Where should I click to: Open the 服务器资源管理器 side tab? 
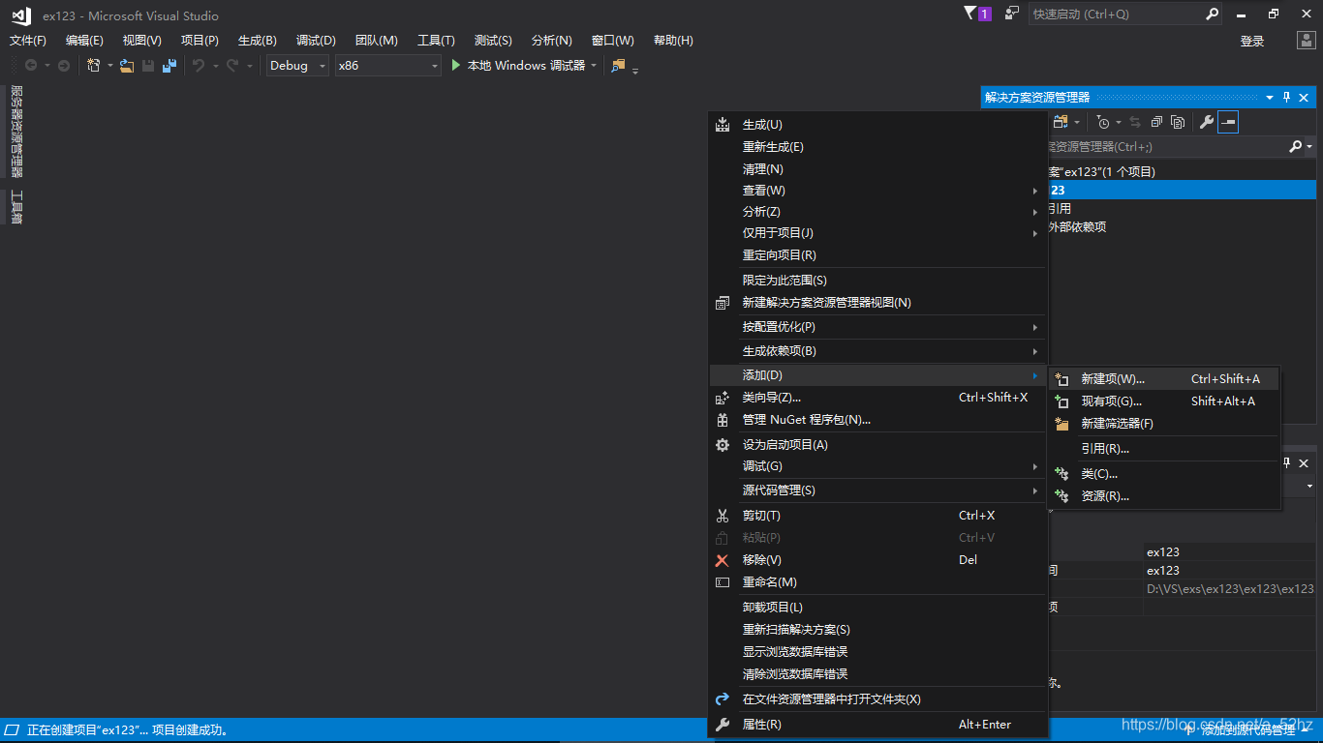(16, 132)
